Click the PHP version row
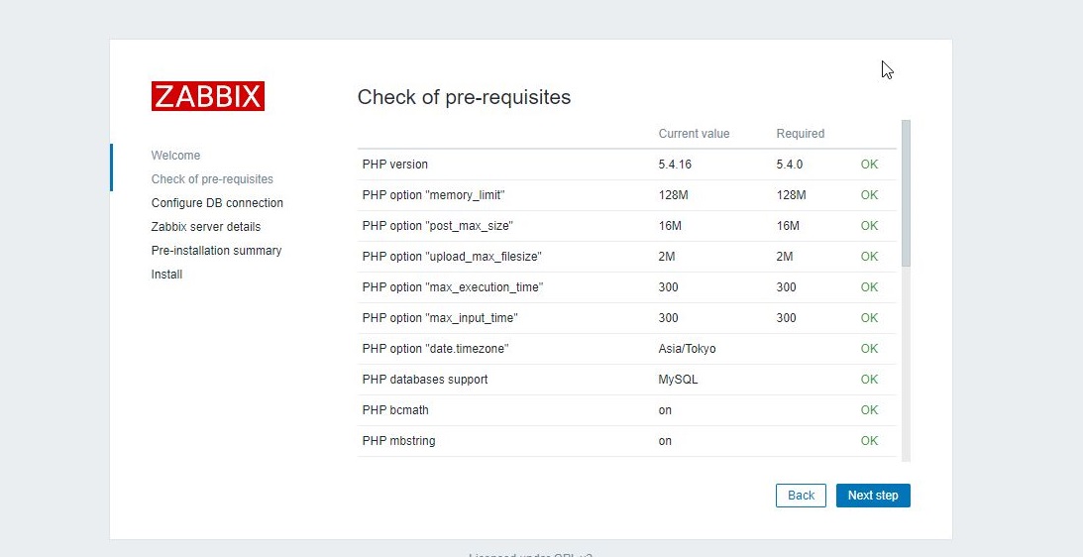The width and height of the screenshot is (1083, 557). coord(626,165)
